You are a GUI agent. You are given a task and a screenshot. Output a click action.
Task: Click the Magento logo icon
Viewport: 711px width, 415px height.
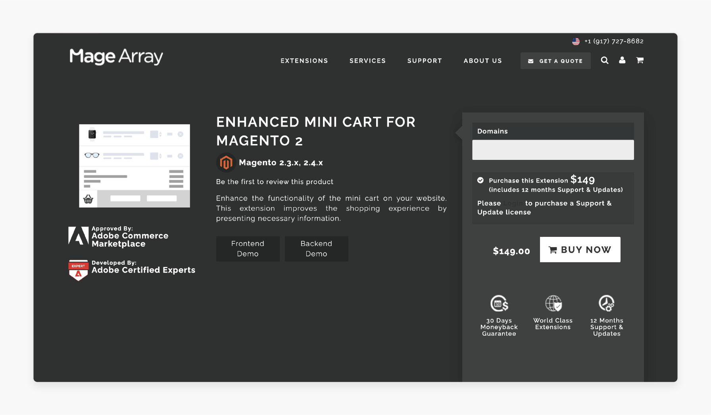[226, 163]
